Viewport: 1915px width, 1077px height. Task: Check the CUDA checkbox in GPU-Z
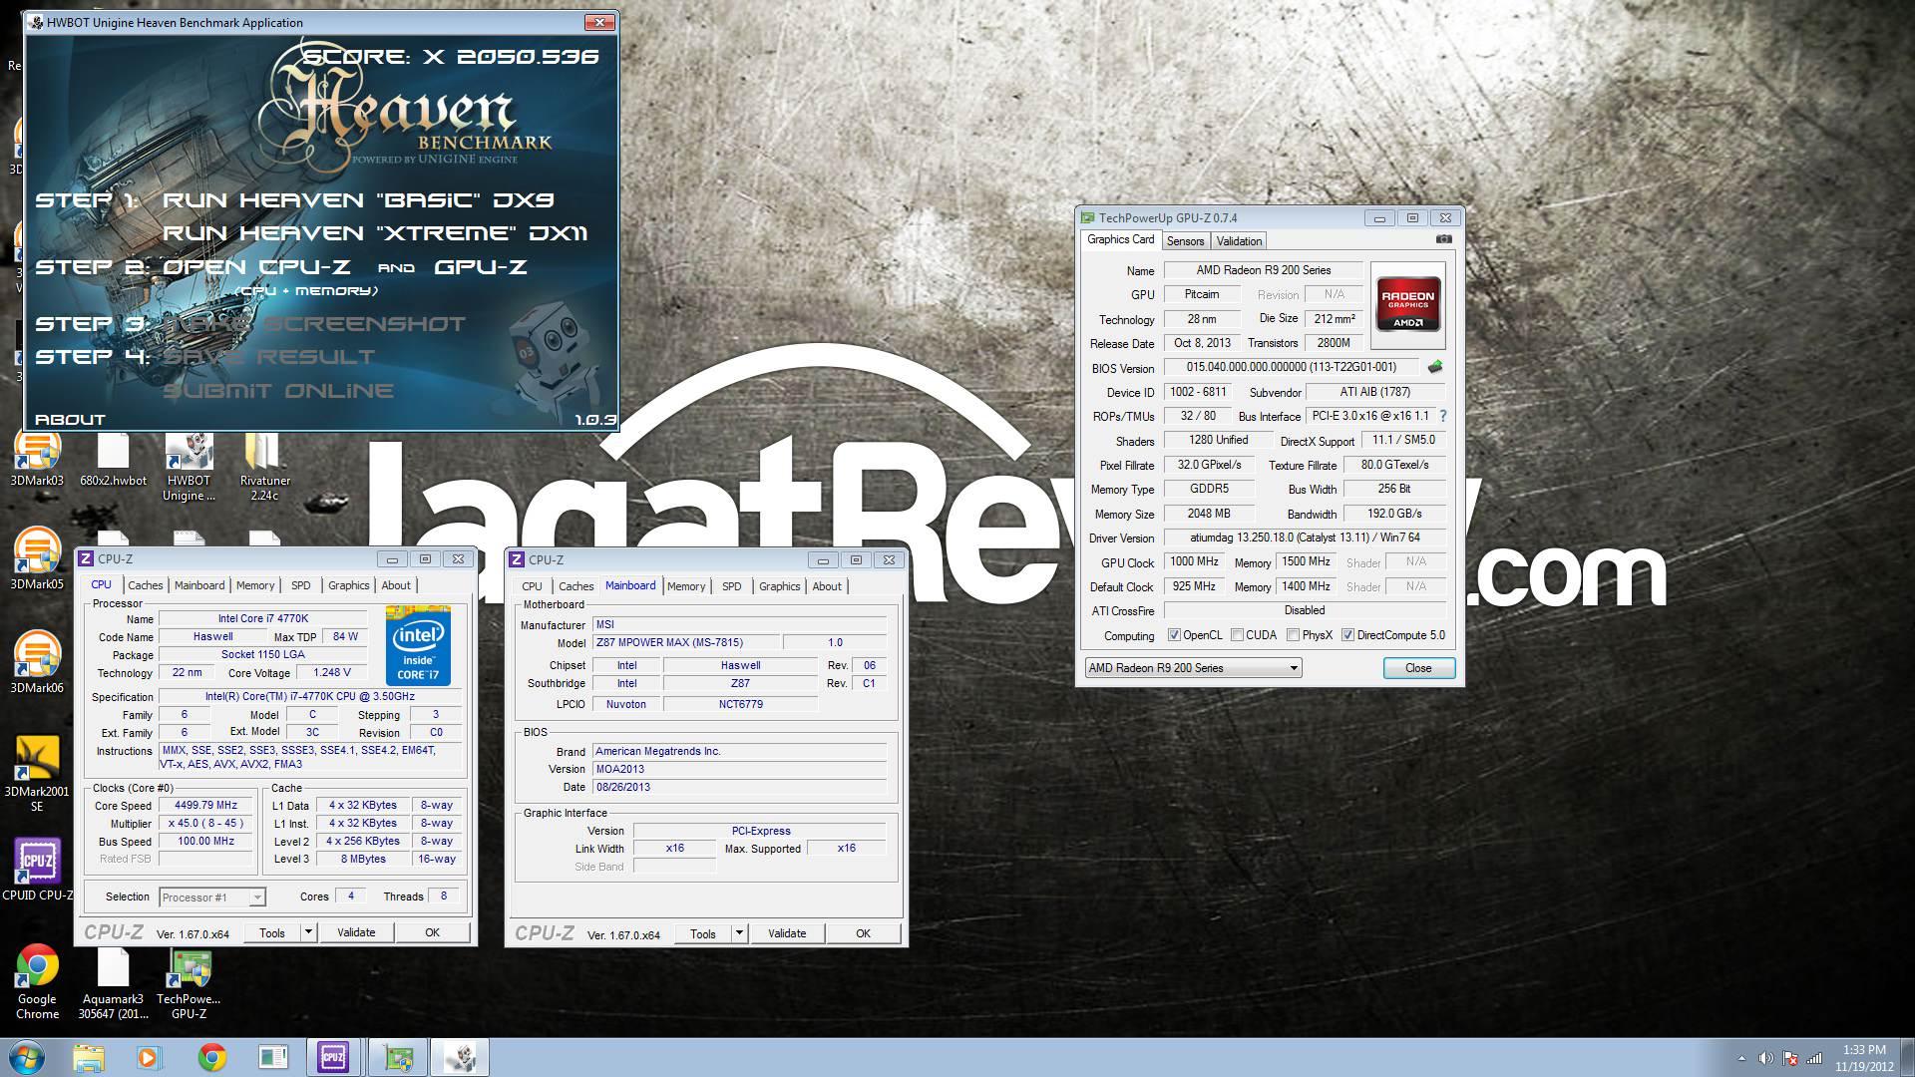point(1237,635)
